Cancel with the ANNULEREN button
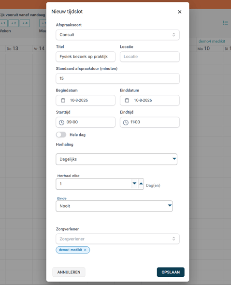 pyautogui.click(x=69, y=272)
